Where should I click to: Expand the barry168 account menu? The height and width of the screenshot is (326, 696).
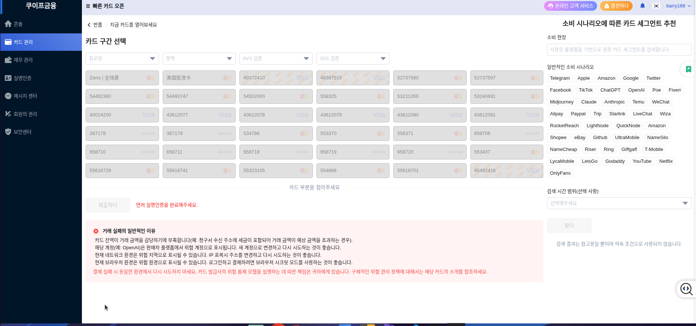click(678, 6)
